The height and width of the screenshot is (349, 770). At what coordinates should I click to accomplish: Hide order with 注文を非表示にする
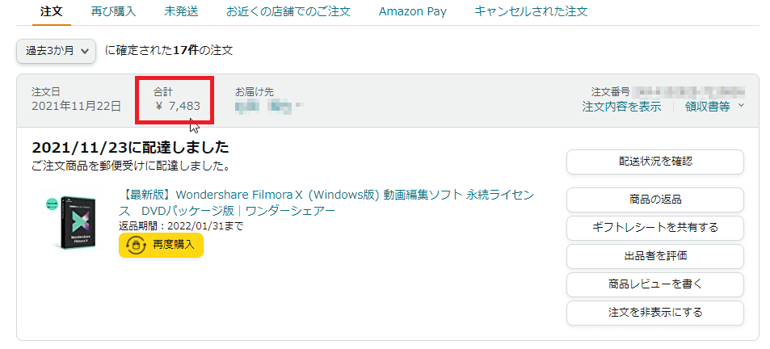click(654, 312)
